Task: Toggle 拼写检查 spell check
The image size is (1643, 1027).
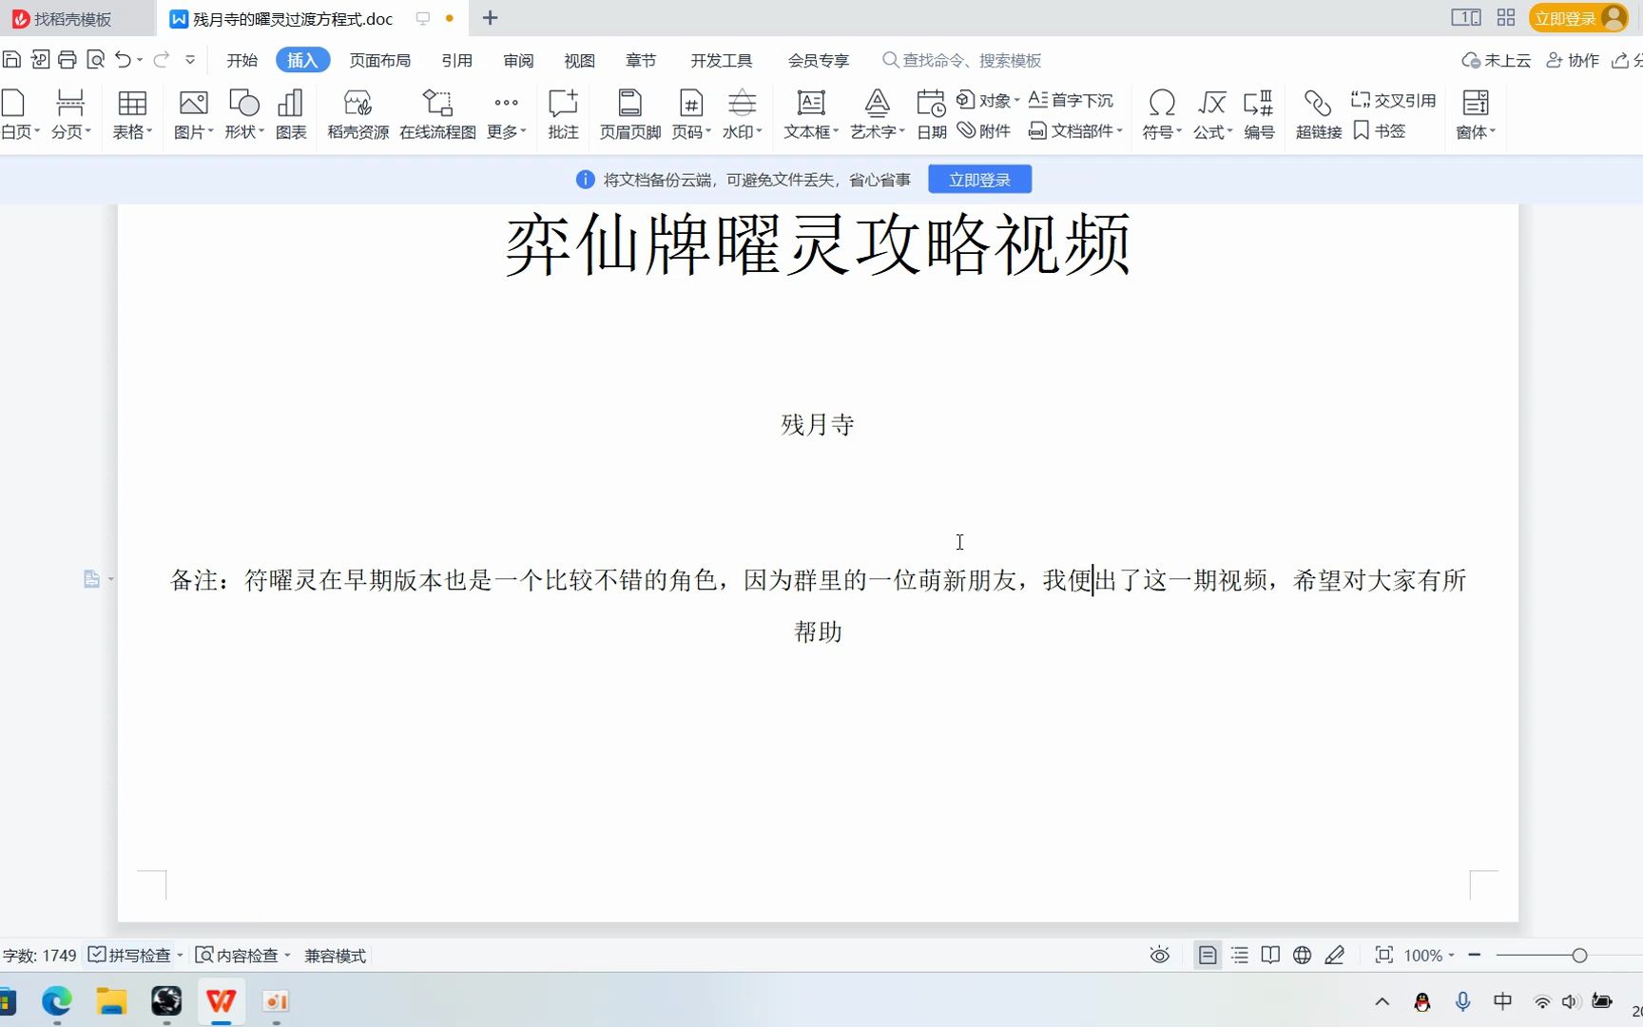Action: pos(130,956)
